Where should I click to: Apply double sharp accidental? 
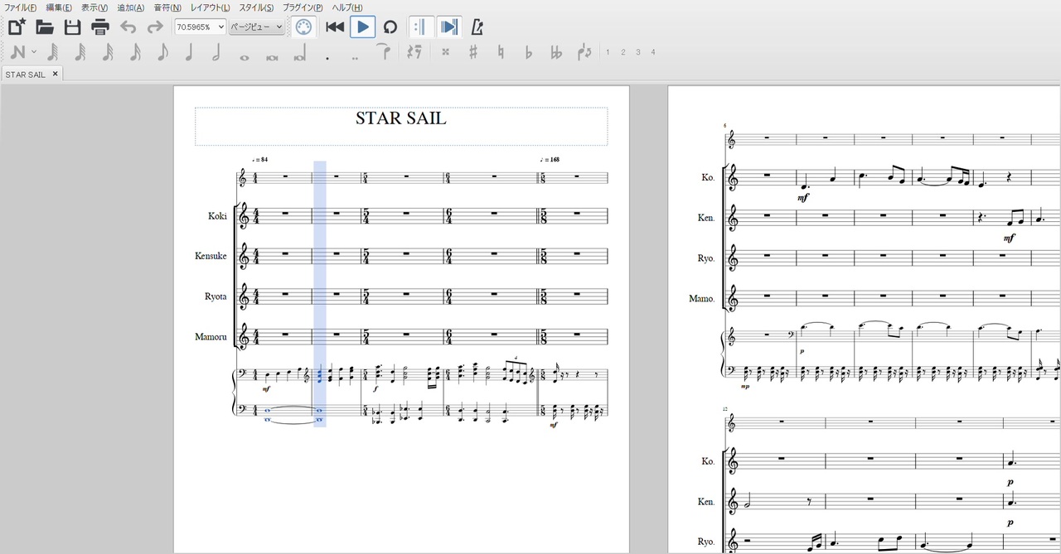click(x=446, y=52)
